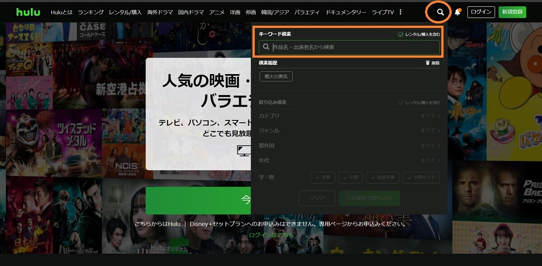This screenshot has width=542, height=266.
Task: Open the アニメ category
Action: pos(217,12)
